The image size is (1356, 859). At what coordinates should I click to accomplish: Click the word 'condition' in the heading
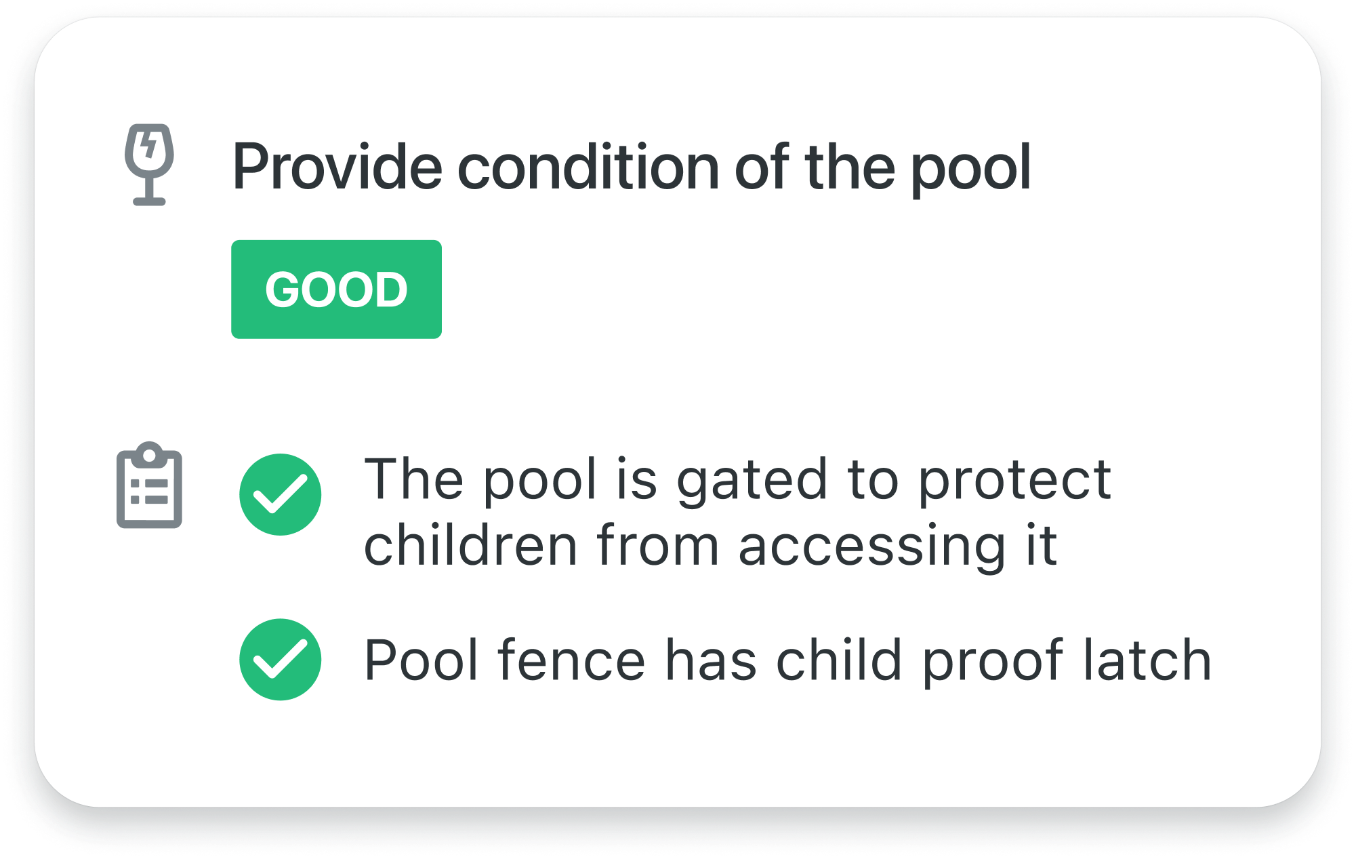tap(588, 167)
